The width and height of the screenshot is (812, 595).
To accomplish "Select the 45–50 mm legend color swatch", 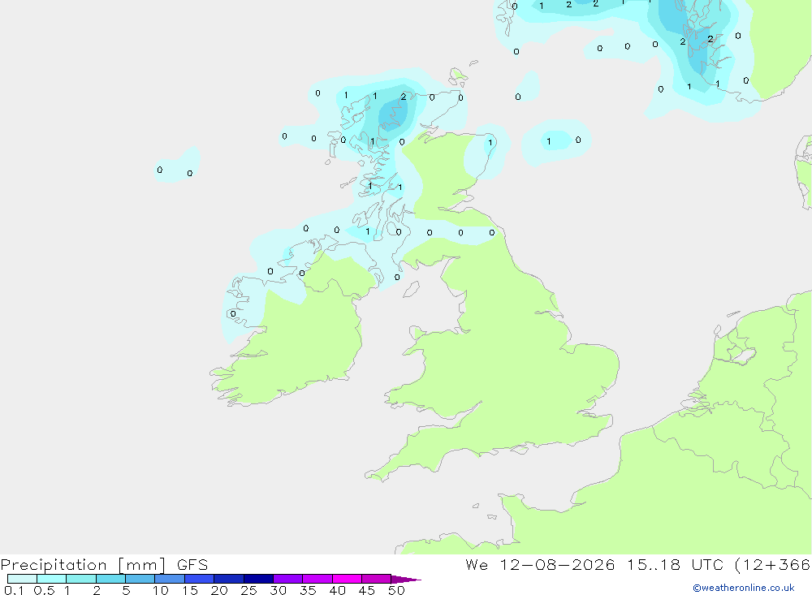I will (377, 579).
